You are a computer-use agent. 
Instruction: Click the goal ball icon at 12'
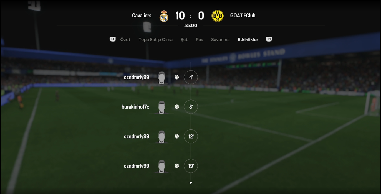coord(177,136)
